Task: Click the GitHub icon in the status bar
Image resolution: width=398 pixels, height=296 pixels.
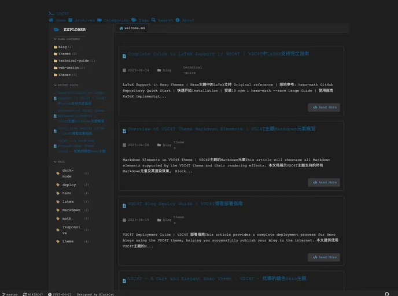Action: tap(386, 294)
